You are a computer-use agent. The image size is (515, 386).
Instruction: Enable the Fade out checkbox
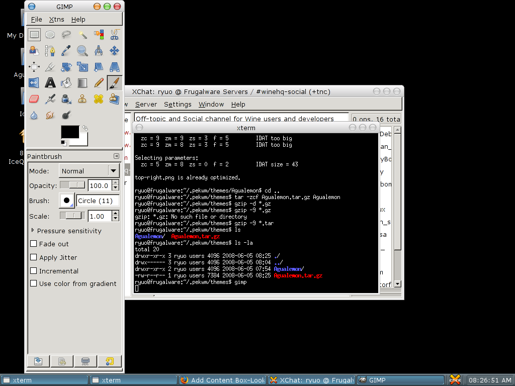34,244
